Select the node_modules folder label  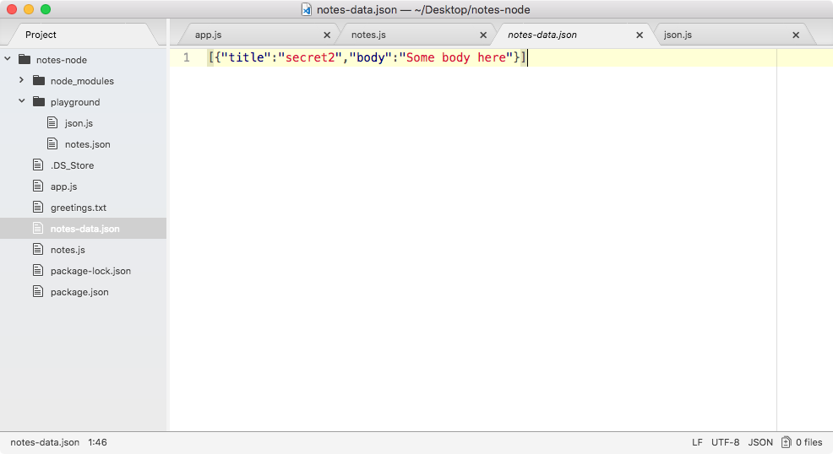(82, 81)
